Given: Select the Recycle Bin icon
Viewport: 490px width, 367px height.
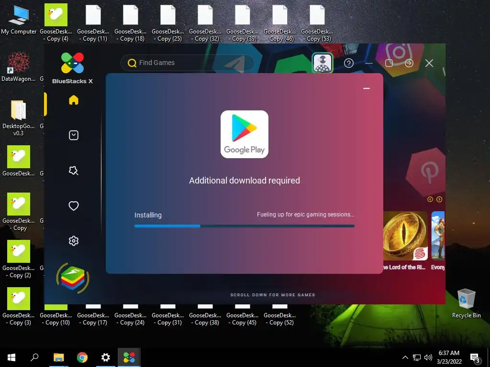Looking at the screenshot, I should pyautogui.click(x=466, y=303).
